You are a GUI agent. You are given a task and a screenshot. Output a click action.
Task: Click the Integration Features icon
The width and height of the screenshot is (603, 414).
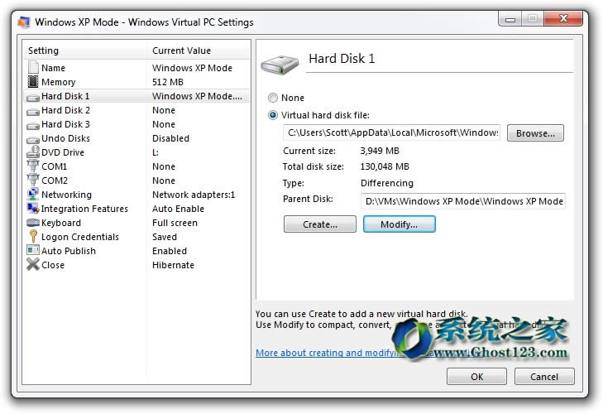point(33,209)
